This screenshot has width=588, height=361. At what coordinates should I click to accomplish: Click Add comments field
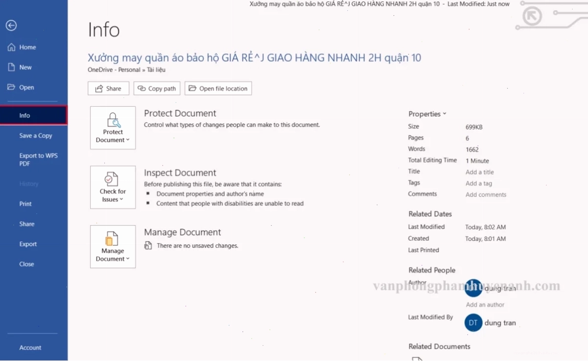pos(486,194)
